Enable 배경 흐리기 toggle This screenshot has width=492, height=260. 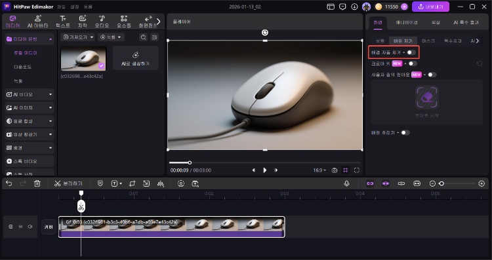point(405,132)
